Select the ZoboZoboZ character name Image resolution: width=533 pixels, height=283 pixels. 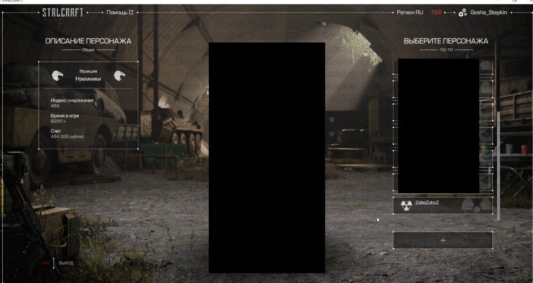[x=427, y=203]
